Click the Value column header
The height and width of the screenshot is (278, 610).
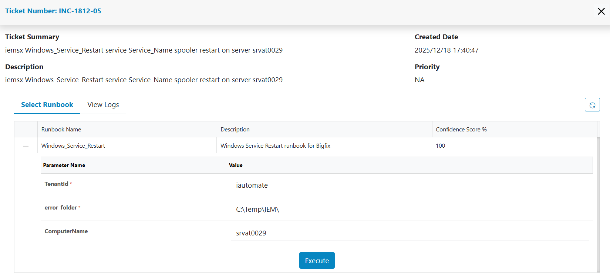pyautogui.click(x=236, y=165)
